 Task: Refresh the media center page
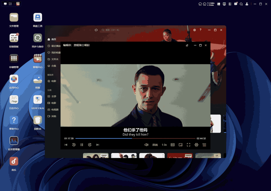click(96, 30)
